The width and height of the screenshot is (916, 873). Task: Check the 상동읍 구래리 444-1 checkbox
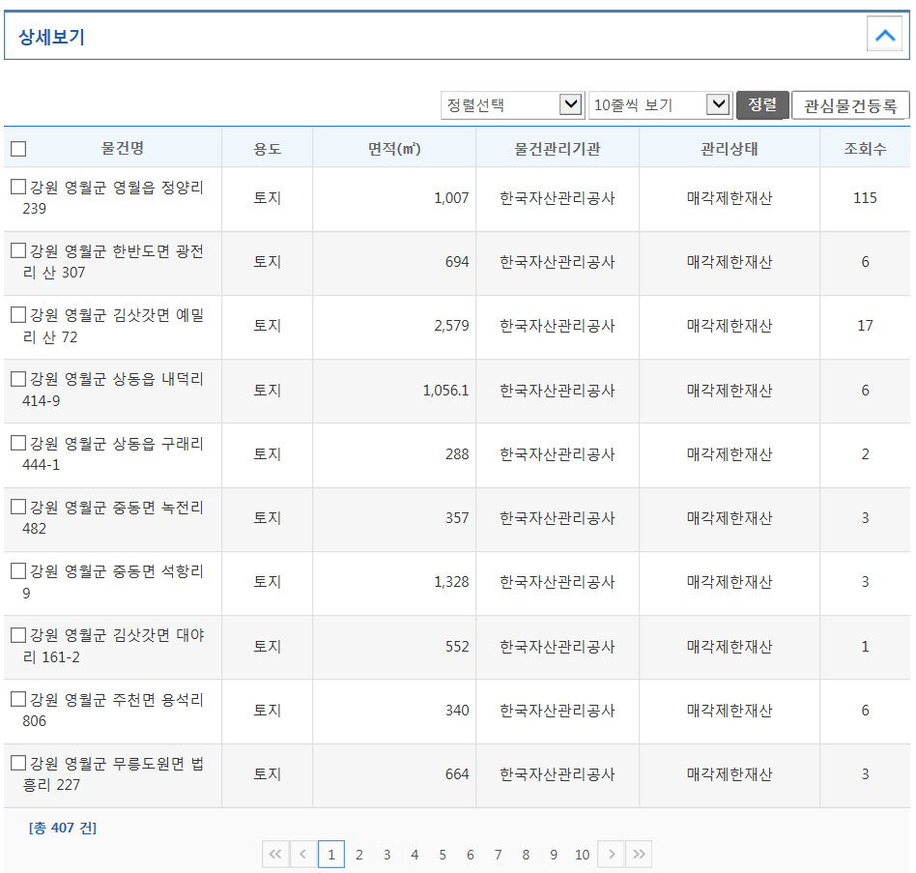tap(18, 443)
